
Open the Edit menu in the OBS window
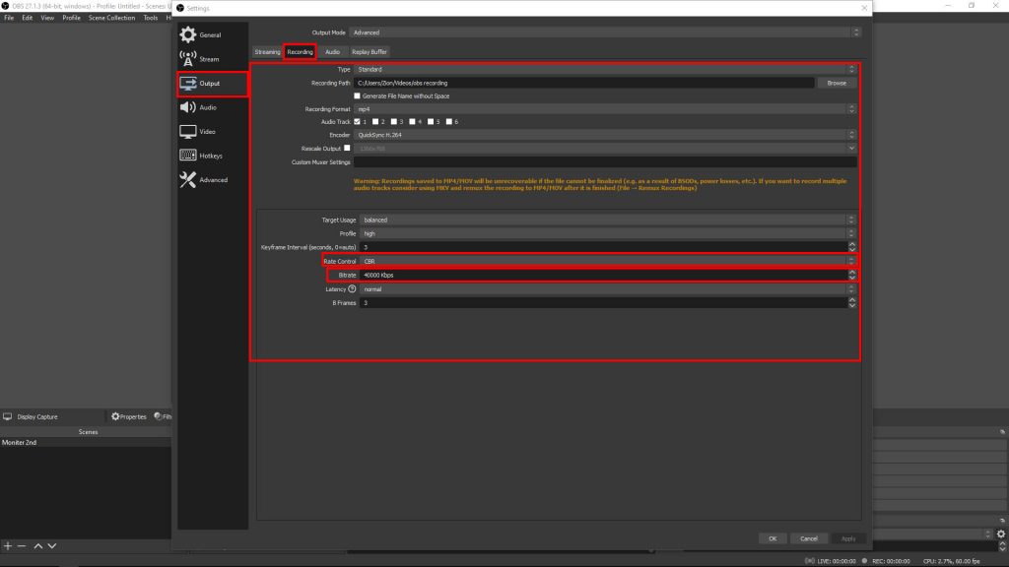click(x=27, y=18)
